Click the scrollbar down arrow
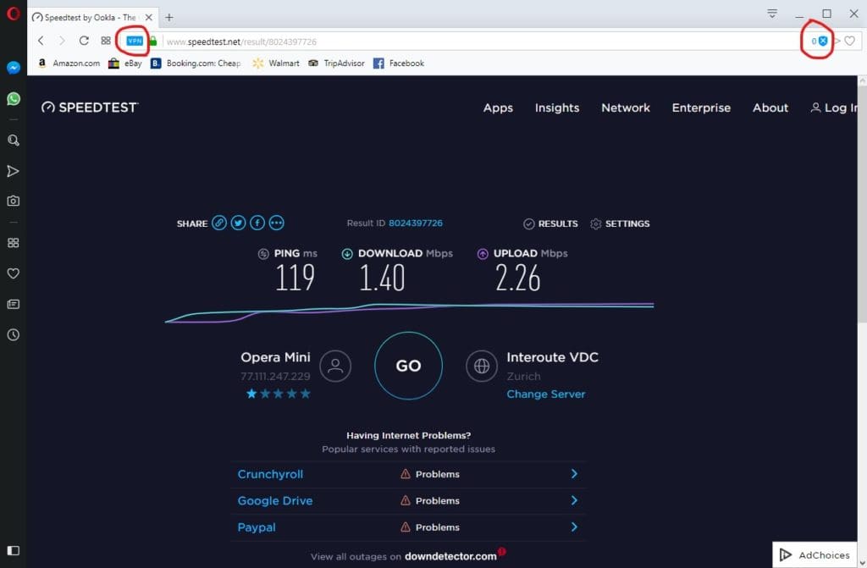 click(x=862, y=563)
